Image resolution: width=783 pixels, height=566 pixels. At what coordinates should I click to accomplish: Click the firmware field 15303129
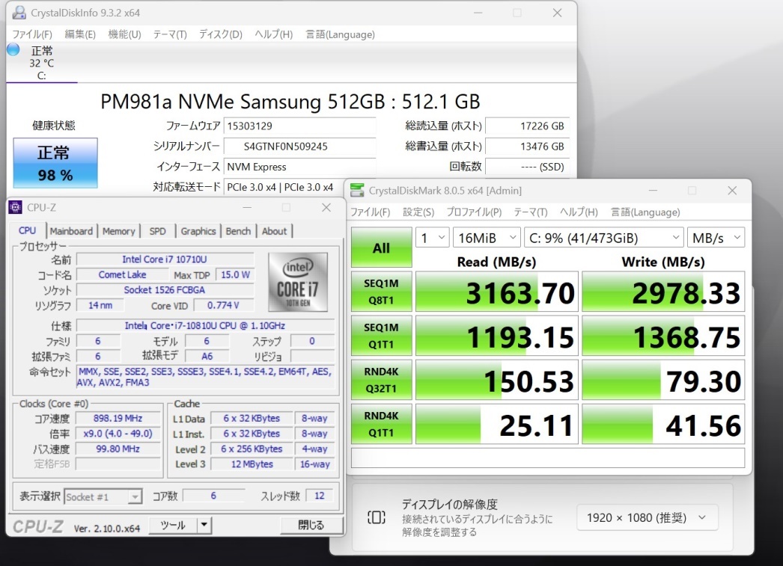tap(299, 126)
